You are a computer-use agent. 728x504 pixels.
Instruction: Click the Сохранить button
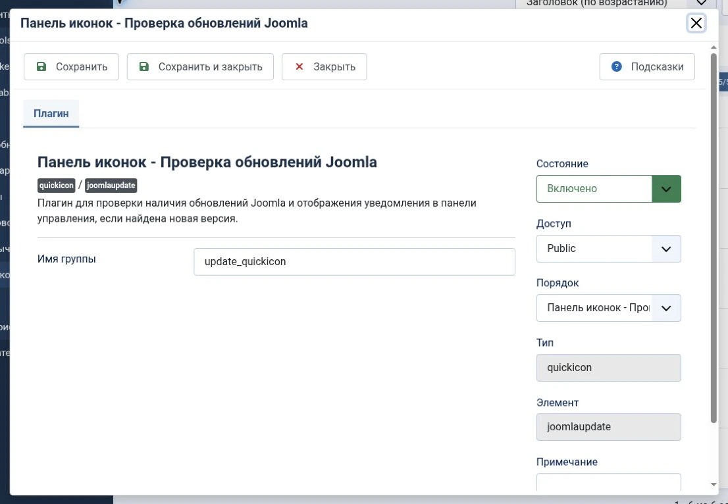point(71,67)
